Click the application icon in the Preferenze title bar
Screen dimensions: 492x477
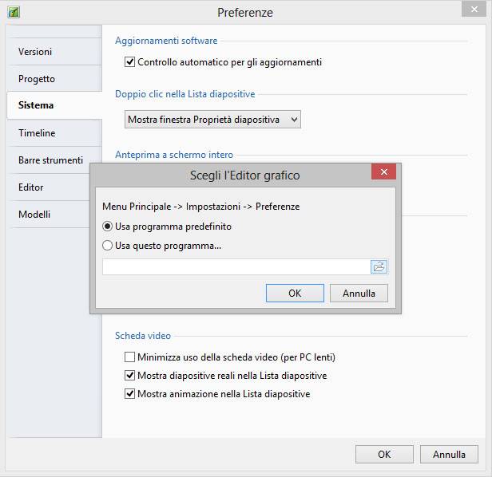(14, 12)
